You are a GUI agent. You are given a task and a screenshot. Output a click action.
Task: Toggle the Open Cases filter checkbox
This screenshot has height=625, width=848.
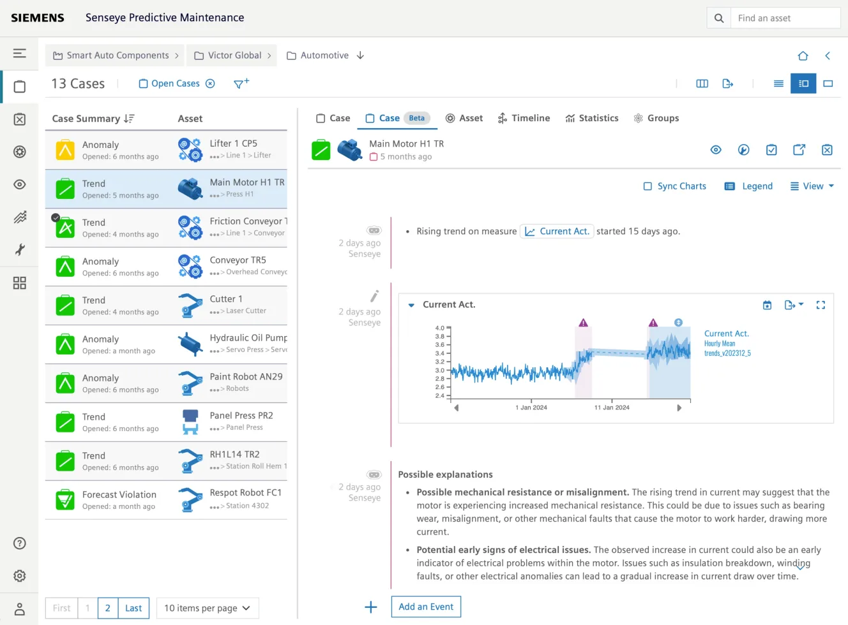pyautogui.click(x=144, y=84)
